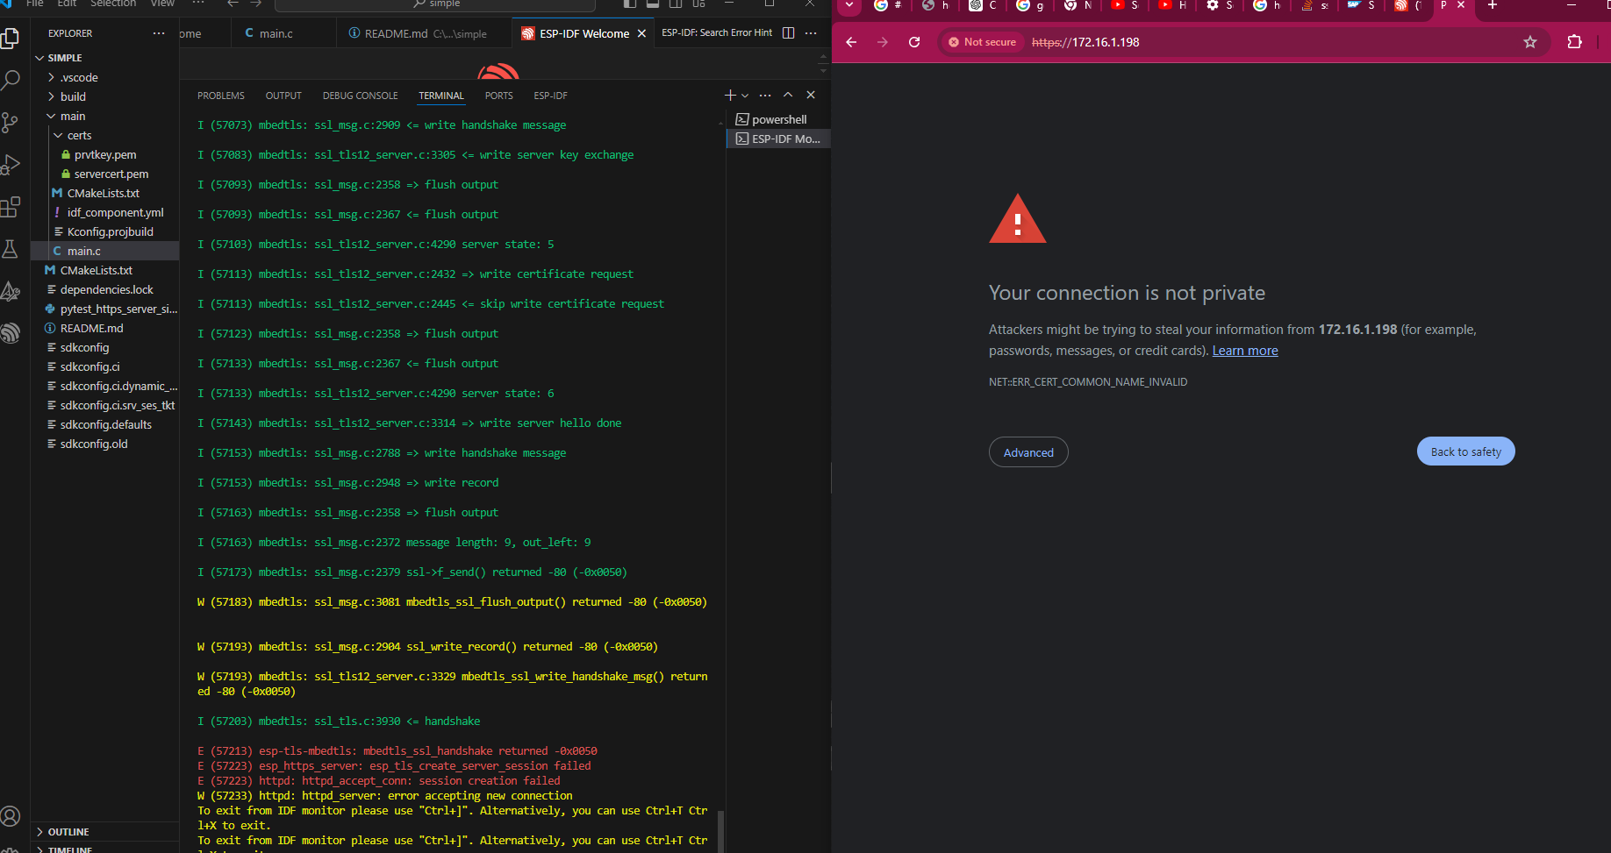This screenshot has height=853, width=1611.
Task: Click NET::ERR_CERT_COMMON_NAME_INVALID error code
Action: pos(1087,382)
